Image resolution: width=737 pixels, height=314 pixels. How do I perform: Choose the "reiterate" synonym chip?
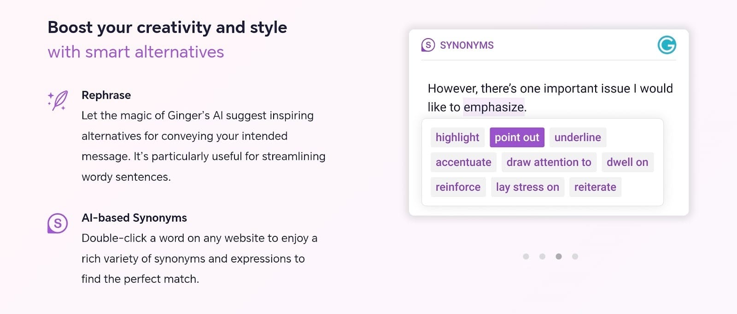pos(595,187)
